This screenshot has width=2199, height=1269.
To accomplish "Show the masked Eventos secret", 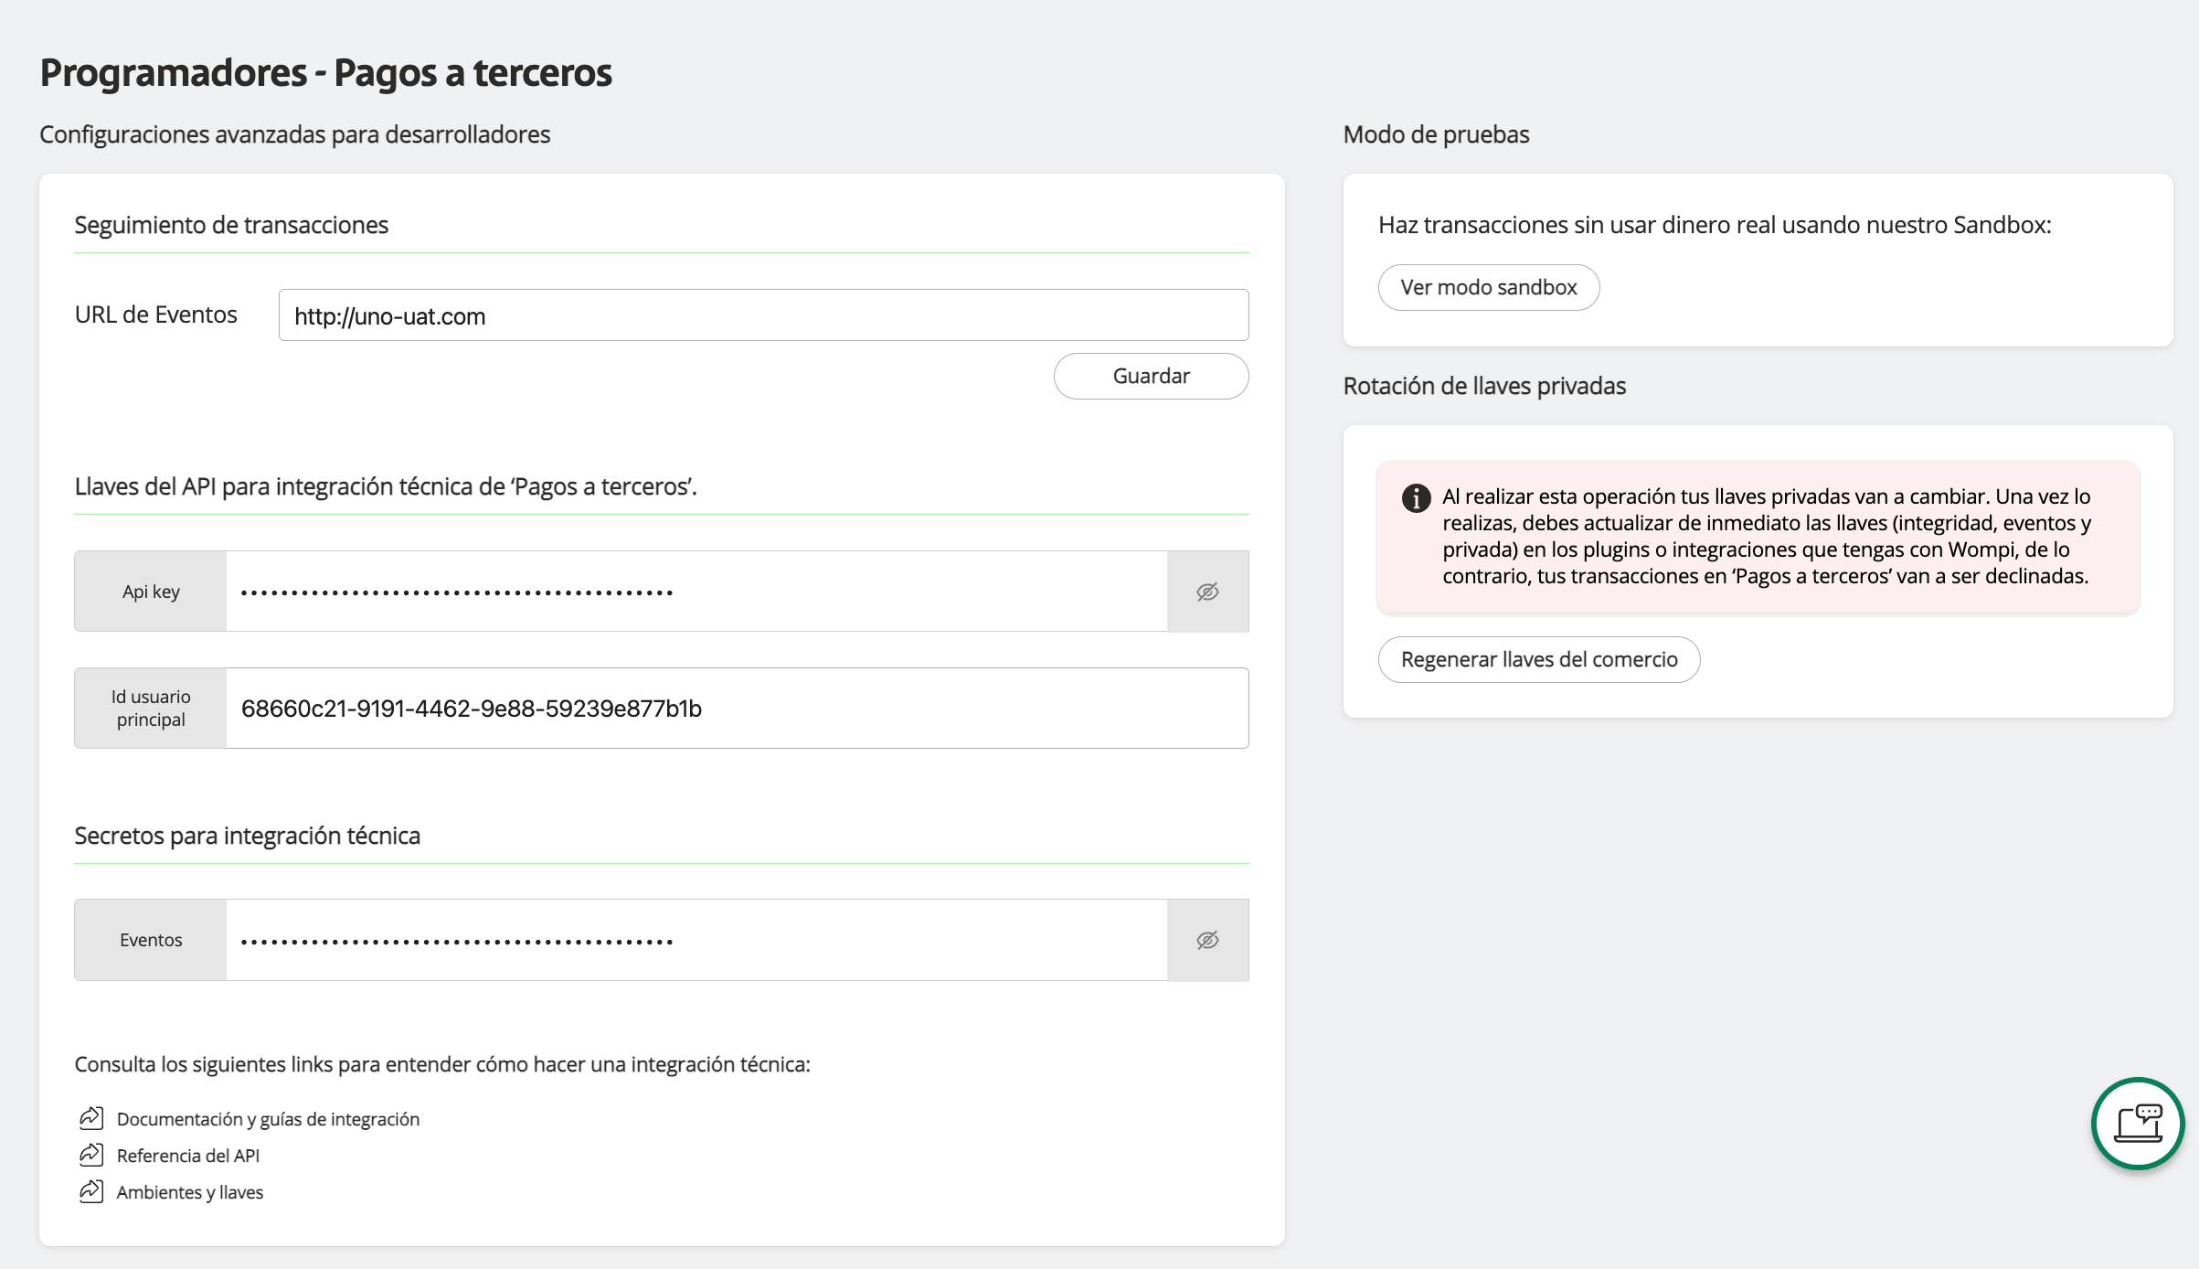I will pyautogui.click(x=1207, y=939).
